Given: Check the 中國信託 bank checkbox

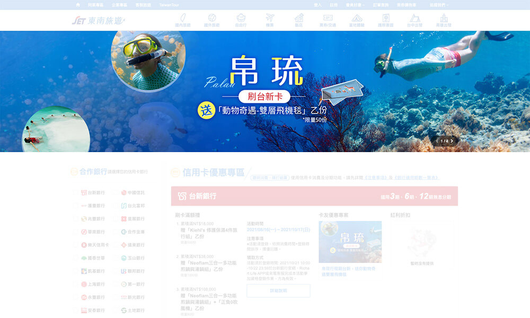Looking at the screenshot, I should pyautogui.click(x=116, y=193).
